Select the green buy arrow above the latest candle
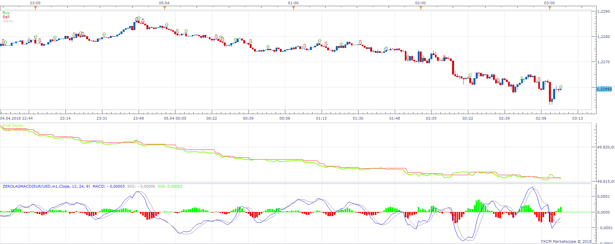Image resolution: width=615 pixels, height=244 pixels. click(561, 87)
